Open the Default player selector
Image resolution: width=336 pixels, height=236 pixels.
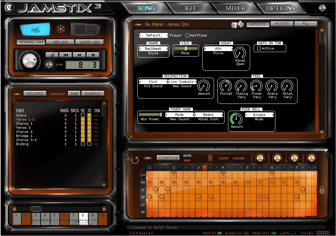[x=153, y=35]
